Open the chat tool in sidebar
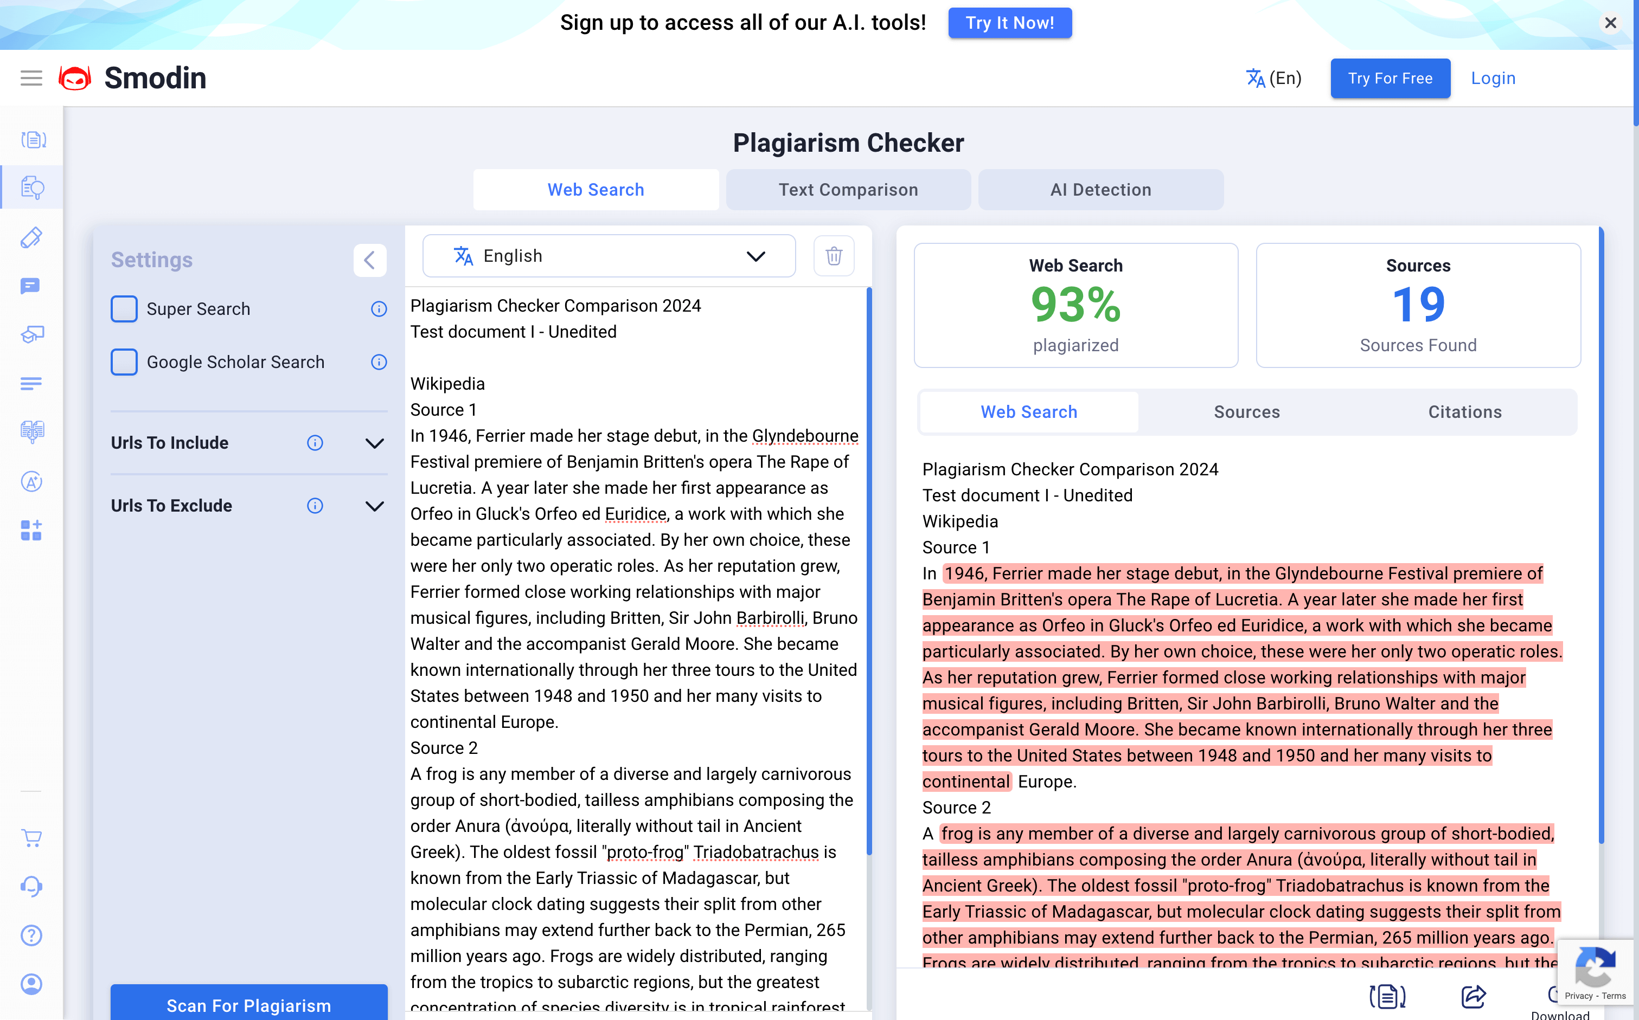1639x1020 pixels. pos(30,286)
